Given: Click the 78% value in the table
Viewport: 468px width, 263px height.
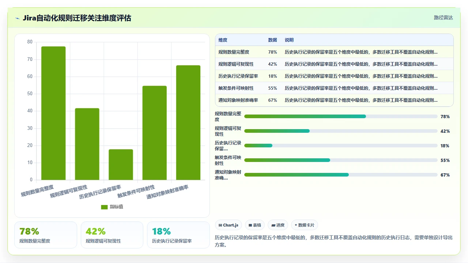Looking at the screenshot, I should point(272,52).
